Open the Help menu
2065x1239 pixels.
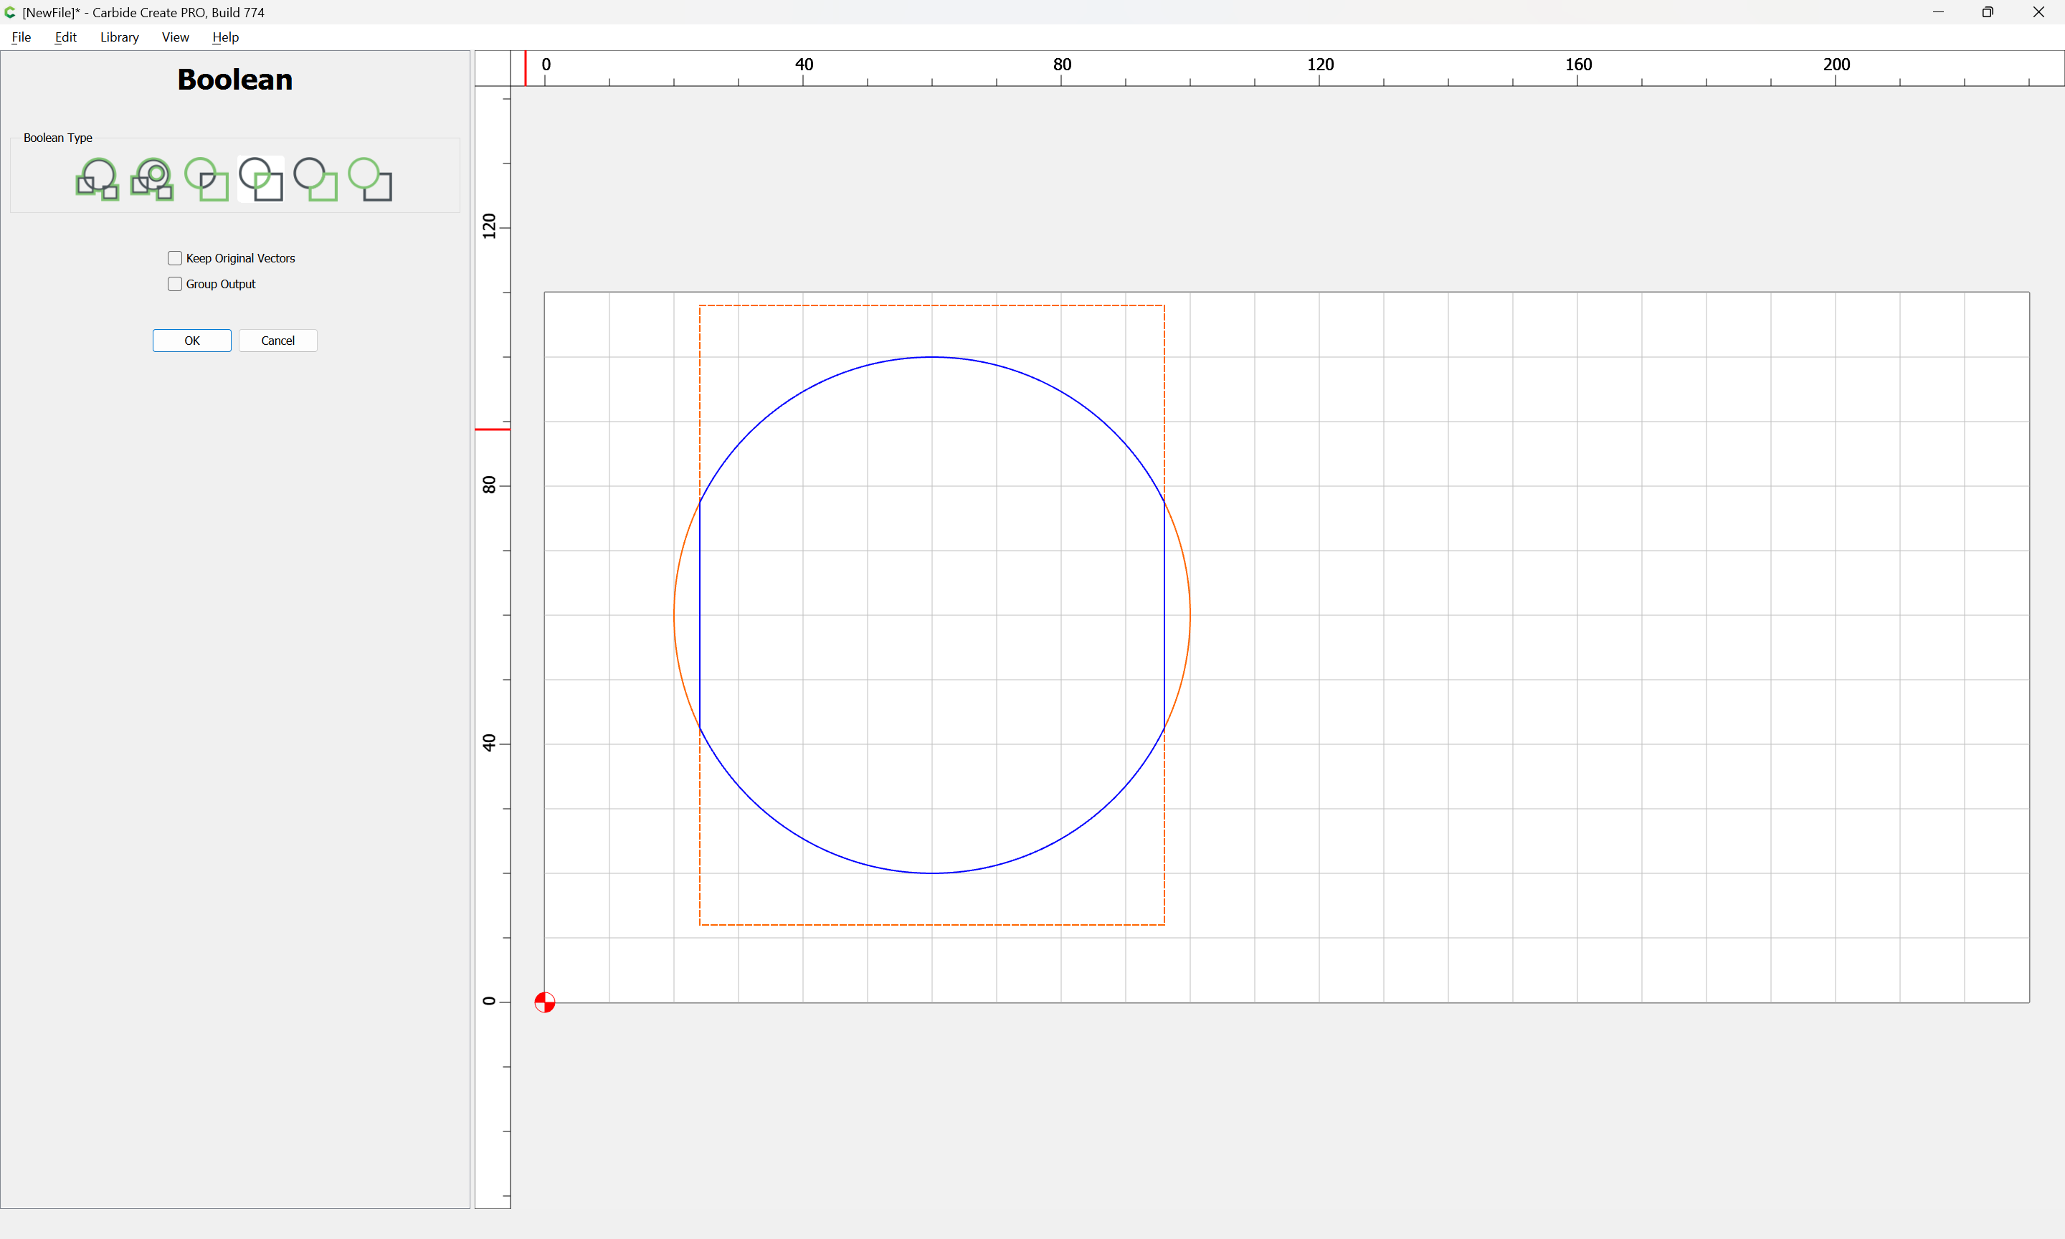225,37
